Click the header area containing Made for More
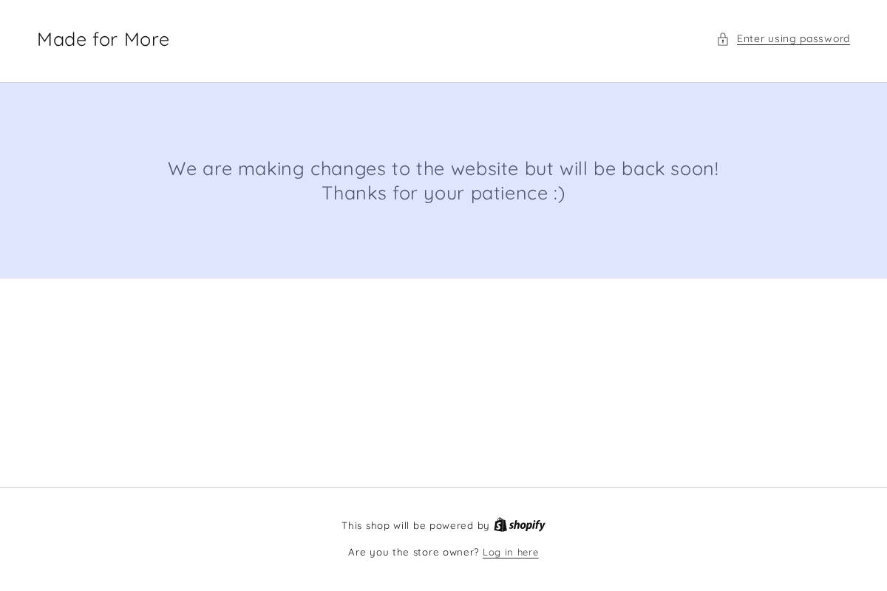 click(103, 39)
